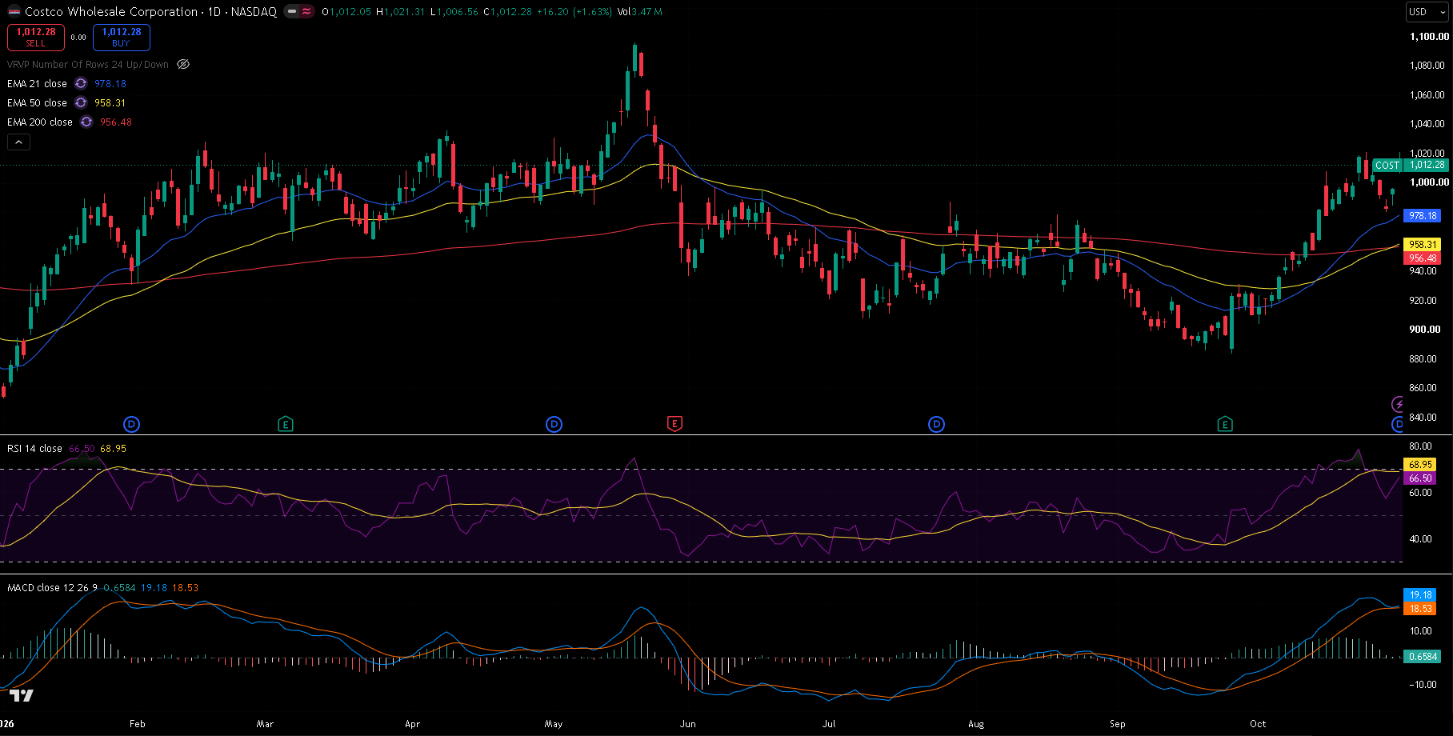The height and width of the screenshot is (736, 1453).
Task: Click the high value H1,021.31 in the header
Action: point(401,12)
